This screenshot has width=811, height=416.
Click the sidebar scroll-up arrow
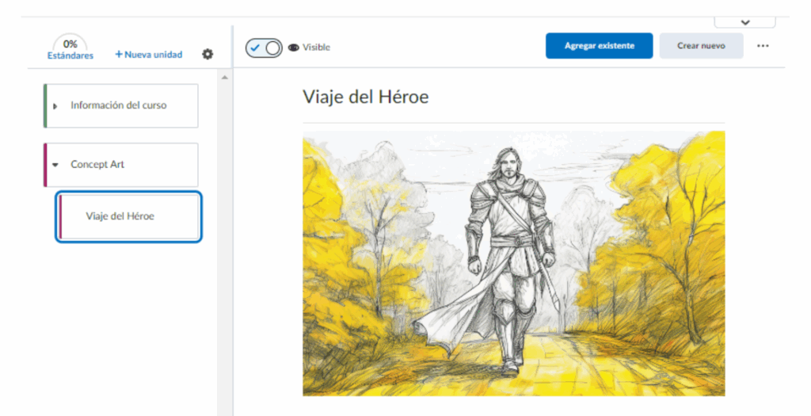tap(223, 78)
